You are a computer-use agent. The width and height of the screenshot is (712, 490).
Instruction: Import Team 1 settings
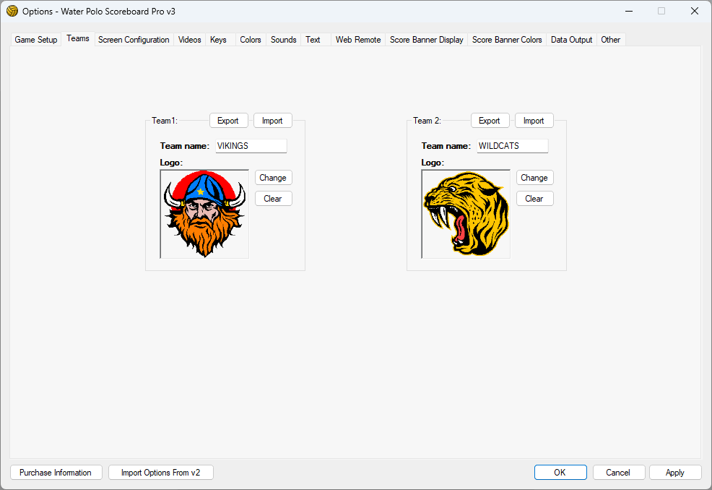tap(272, 121)
